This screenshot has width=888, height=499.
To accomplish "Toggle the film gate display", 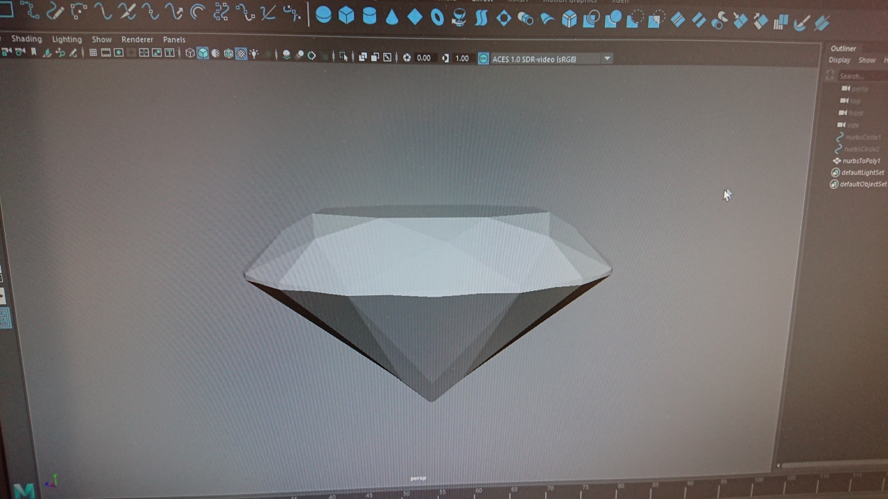I will (106, 53).
